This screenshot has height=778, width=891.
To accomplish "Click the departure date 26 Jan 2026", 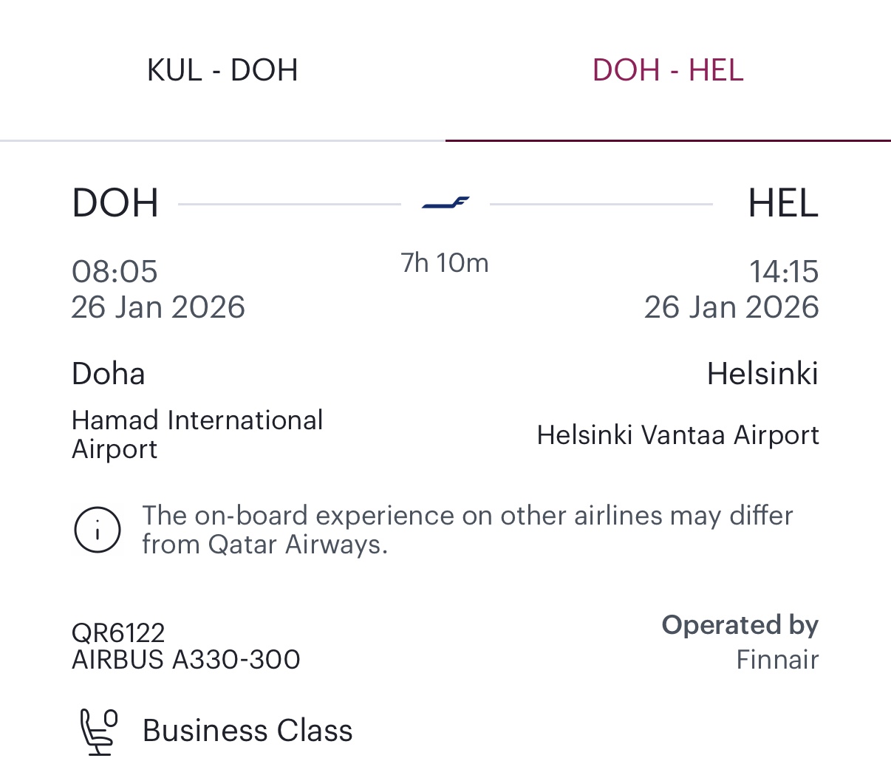I will coord(158,307).
